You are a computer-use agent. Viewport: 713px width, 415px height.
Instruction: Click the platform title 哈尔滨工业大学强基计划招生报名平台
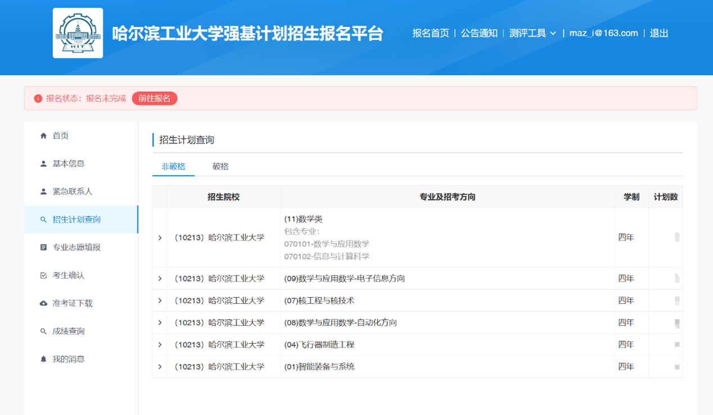pyautogui.click(x=247, y=33)
